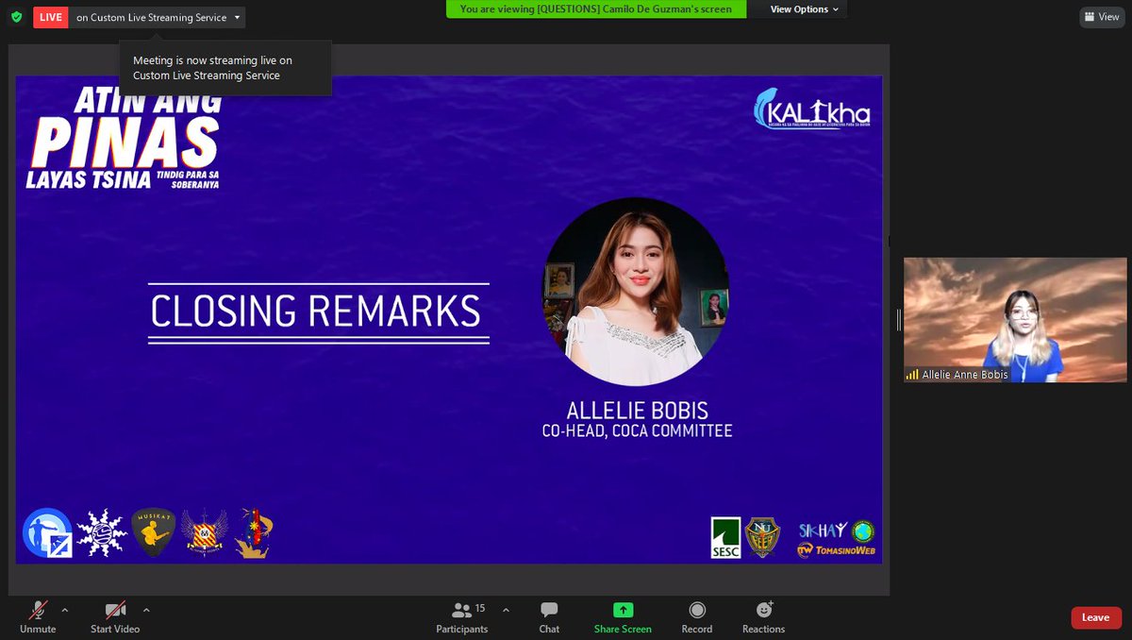Click the signal bars icon beside Allelie Anne Bobis
This screenshot has height=640, width=1132.
point(912,375)
